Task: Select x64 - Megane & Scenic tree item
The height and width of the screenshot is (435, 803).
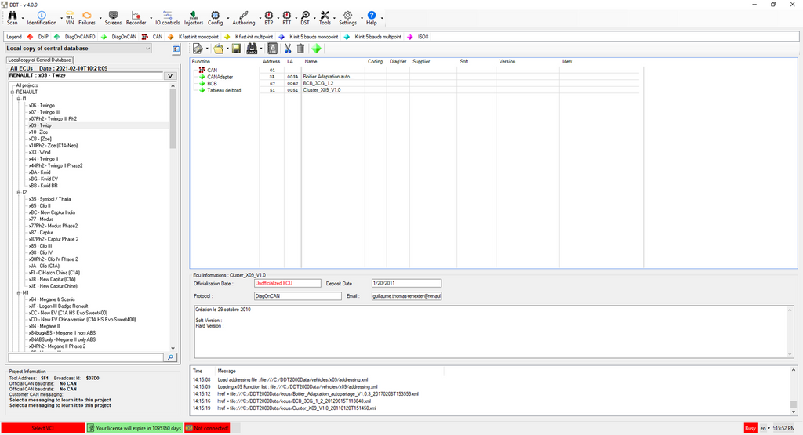Action: 52,299
